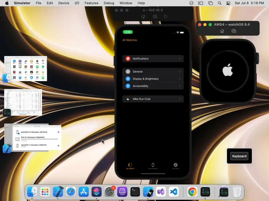Open the Debug menu
This screenshot has width=269, height=201.
point(109,3)
